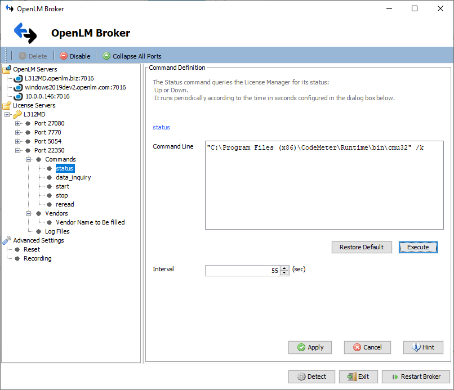This screenshot has height=390, width=454.
Task: Click the Advanced Settings wrench icon
Action: (x=7, y=240)
